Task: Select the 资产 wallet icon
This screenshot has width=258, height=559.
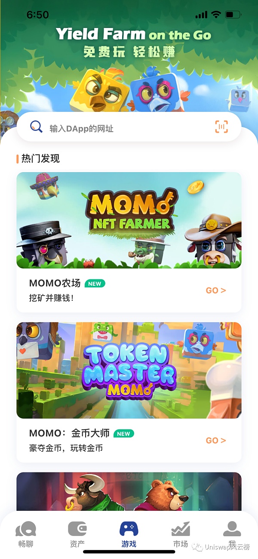Action: 77,528
